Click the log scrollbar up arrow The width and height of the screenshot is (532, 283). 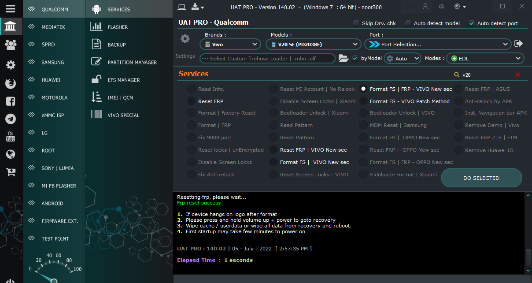[x=528, y=195]
